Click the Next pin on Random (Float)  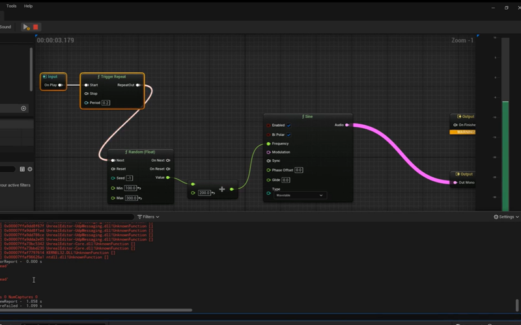point(113,160)
